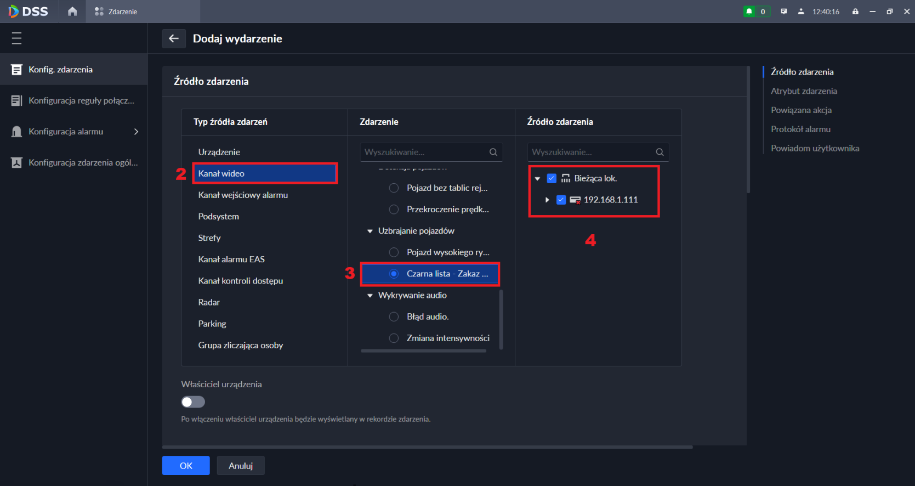
Task: Expand the 192.168.1.111 device node
Action: tap(547, 200)
